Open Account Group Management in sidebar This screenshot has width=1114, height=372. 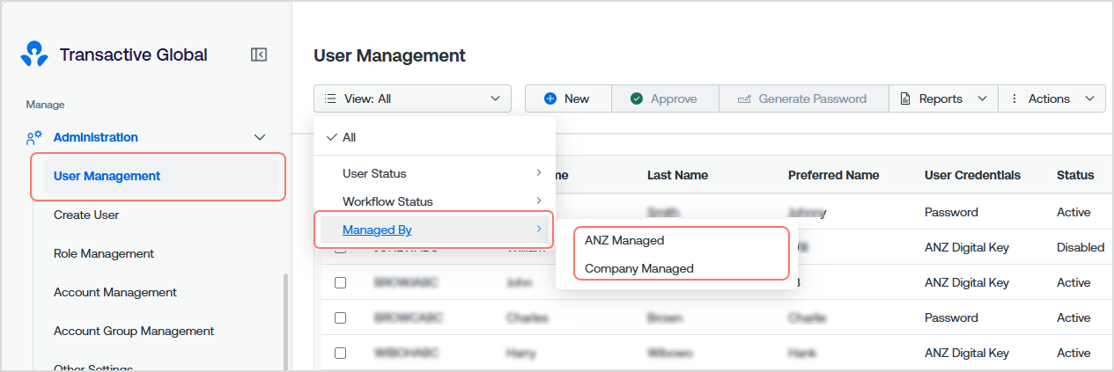pos(134,331)
